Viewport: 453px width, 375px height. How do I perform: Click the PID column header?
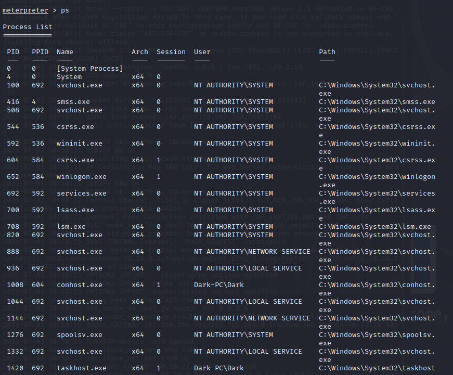point(13,52)
